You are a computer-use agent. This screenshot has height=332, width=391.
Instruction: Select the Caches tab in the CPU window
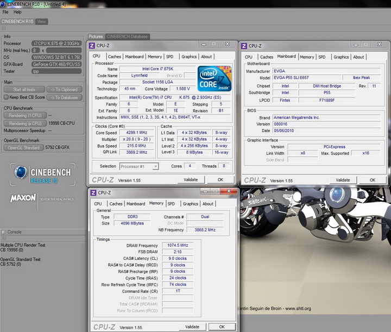coord(115,57)
